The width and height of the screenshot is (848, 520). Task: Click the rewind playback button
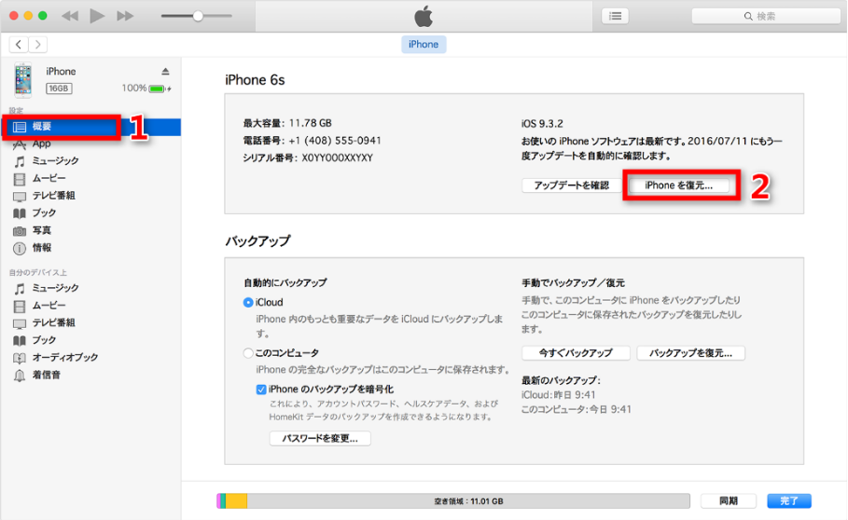tap(70, 16)
